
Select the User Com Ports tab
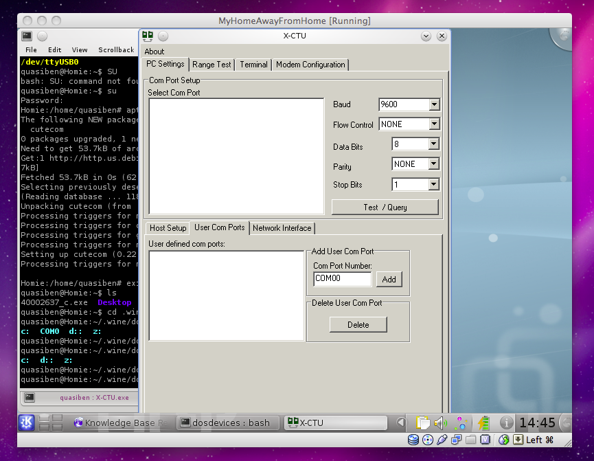click(219, 227)
